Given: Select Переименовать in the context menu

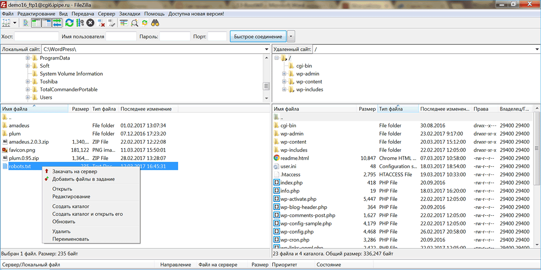Looking at the screenshot, I should pyautogui.click(x=71, y=239).
